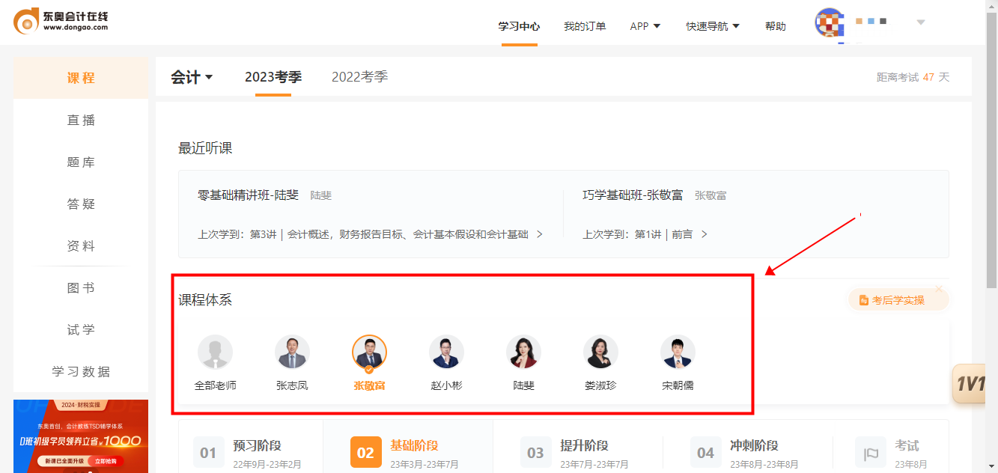Image resolution: width=998 pixels, height=473 pixels.
Task: Open the APP dropdown menu
Action: [x=645, y=26]
